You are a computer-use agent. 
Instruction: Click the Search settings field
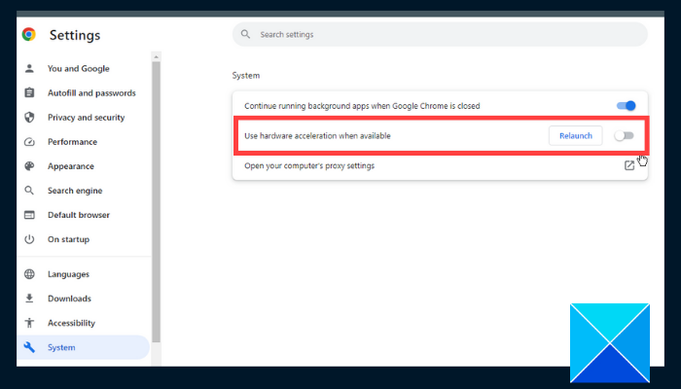[x=440, y=35]
